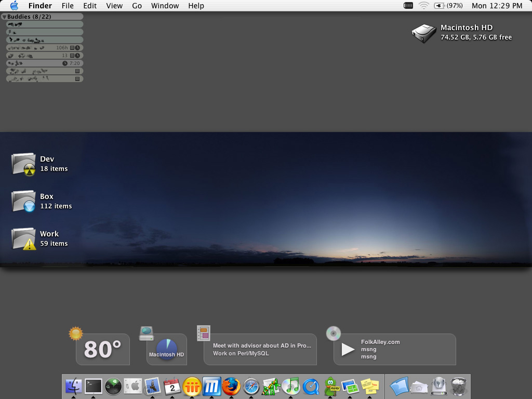Open the green radar icon in the dock

(x=113, y=386)
